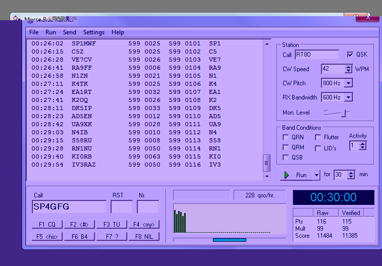
Task: Enable the Flutter checkbox
Action: pyautogui.click(x=318, y=137)
